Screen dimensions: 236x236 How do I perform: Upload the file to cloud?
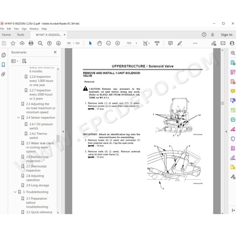tap(22, 43)
